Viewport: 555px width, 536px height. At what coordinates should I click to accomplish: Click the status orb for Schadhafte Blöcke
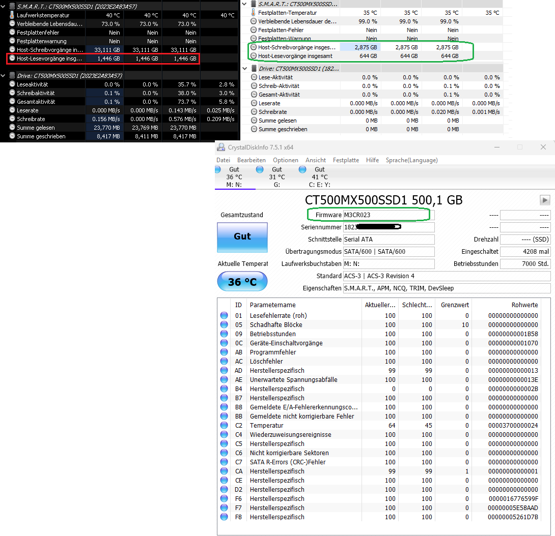[224, 324]
